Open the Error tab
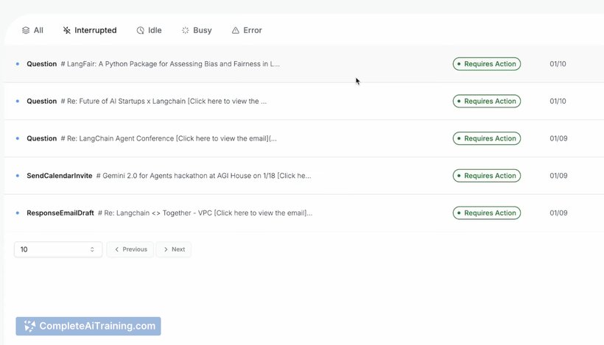Image resolution: width=604 pixels, height=345 pixels. [x=247, y=30]
